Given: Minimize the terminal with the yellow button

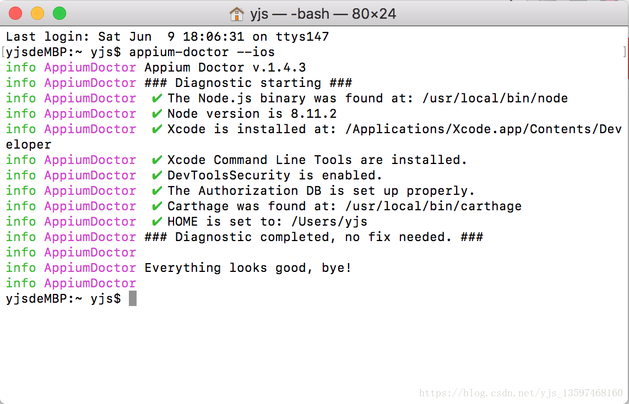Looking at the screenshot, I should (x=37, y=13).
